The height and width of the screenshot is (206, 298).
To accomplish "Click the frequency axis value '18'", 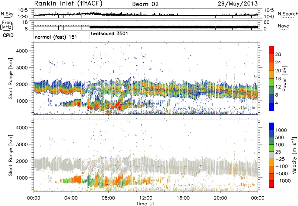I will tap(25, 22).
